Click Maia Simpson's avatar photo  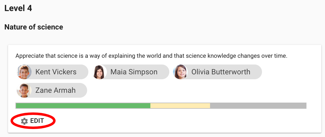click(x=100, y=72)
